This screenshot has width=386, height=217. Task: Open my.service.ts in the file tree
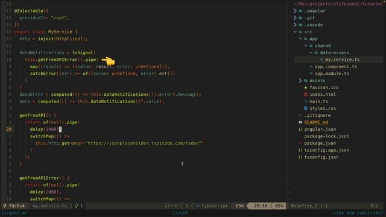342,60
